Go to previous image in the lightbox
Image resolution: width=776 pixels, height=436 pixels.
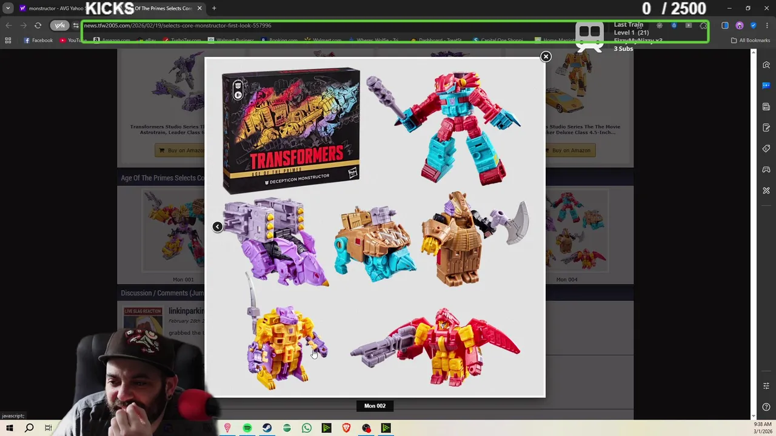point(217,226)
